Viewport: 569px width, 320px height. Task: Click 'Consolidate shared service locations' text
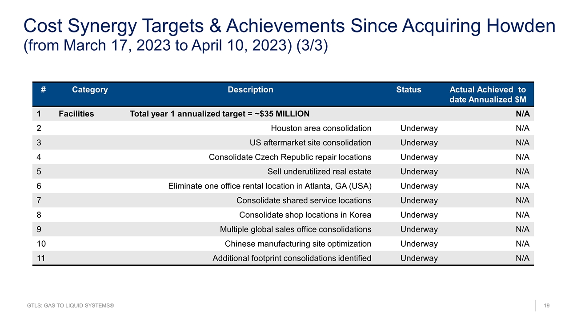click(x=304, y=200)
